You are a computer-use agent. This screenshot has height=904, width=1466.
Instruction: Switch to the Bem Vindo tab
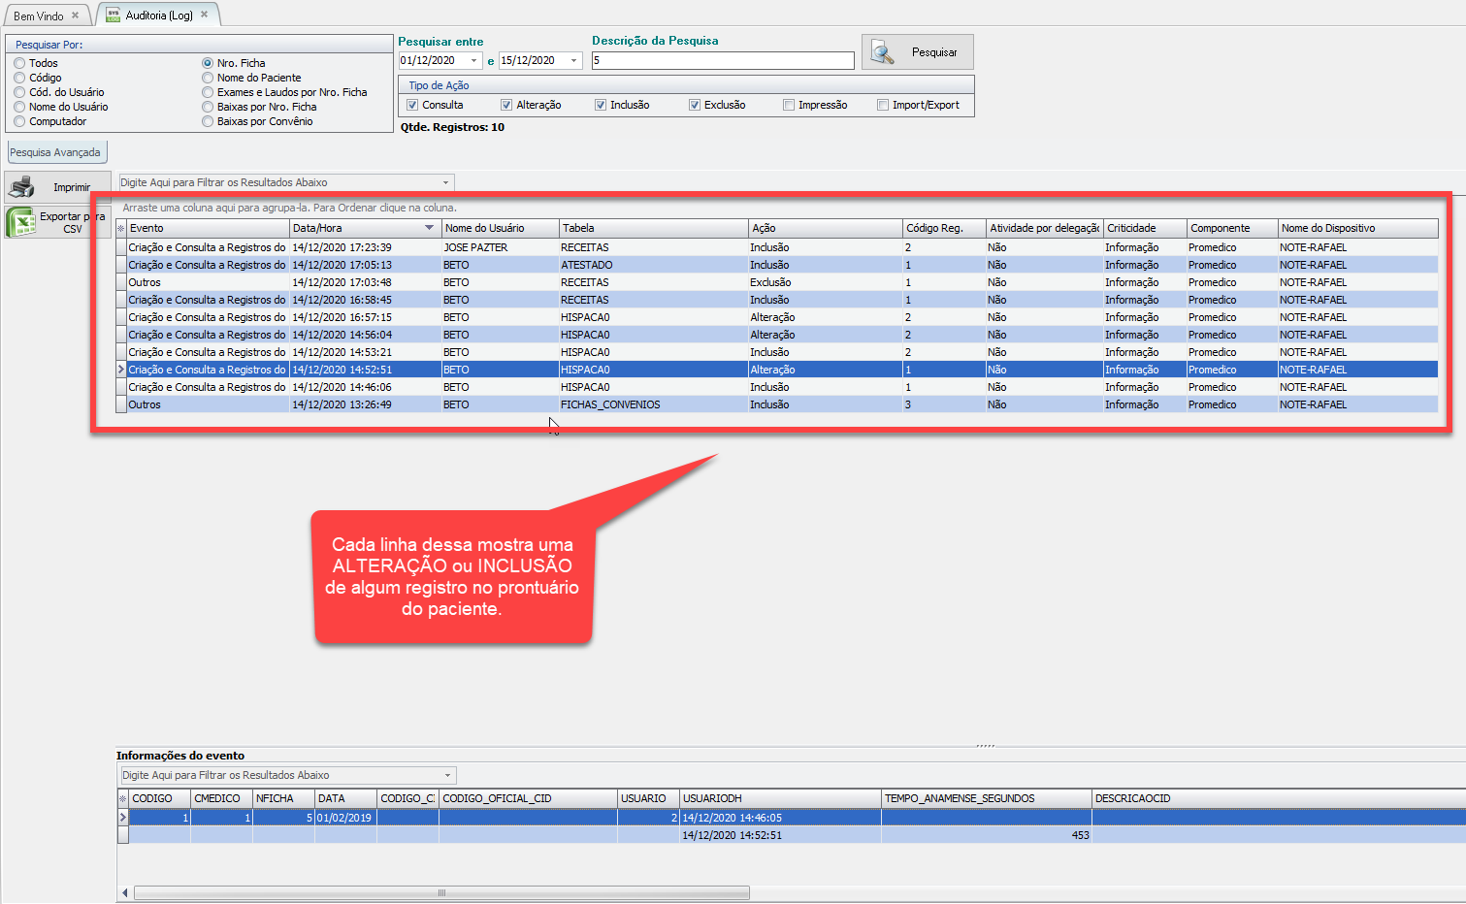(39, 16)
